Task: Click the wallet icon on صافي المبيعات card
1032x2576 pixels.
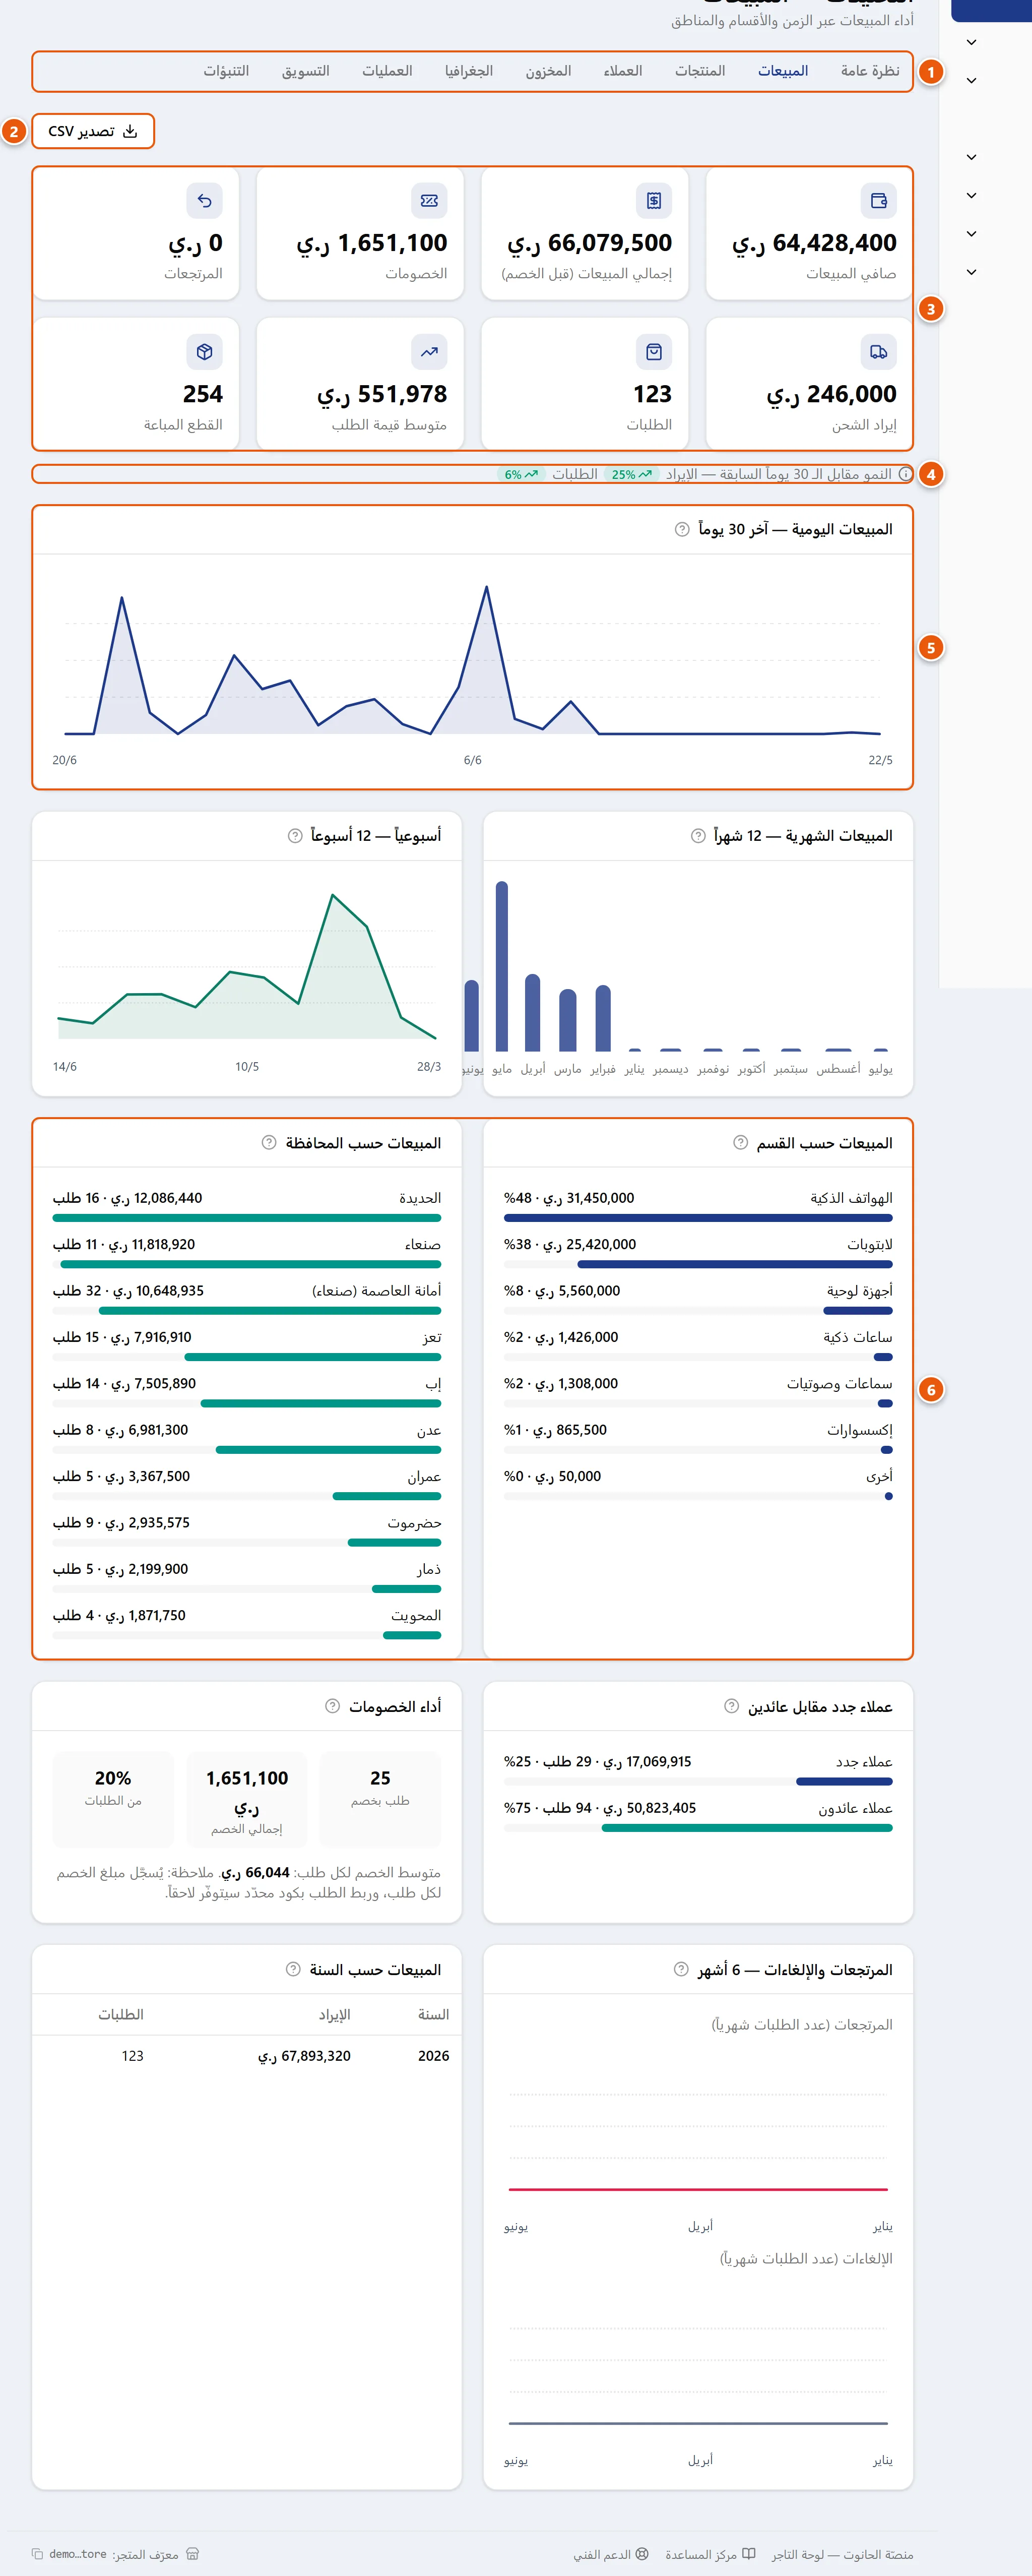Action: (x=878, y=201)
